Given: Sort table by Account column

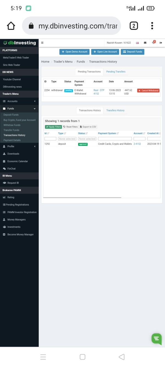Looking at the screenshot, I should [x=139, y=134].
